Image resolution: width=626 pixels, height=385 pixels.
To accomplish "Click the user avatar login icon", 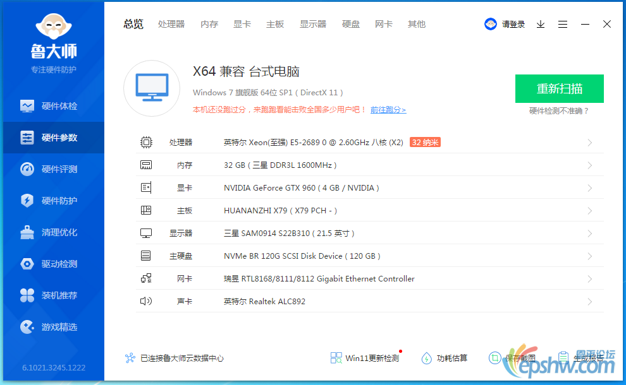I will tap(490, 25).
